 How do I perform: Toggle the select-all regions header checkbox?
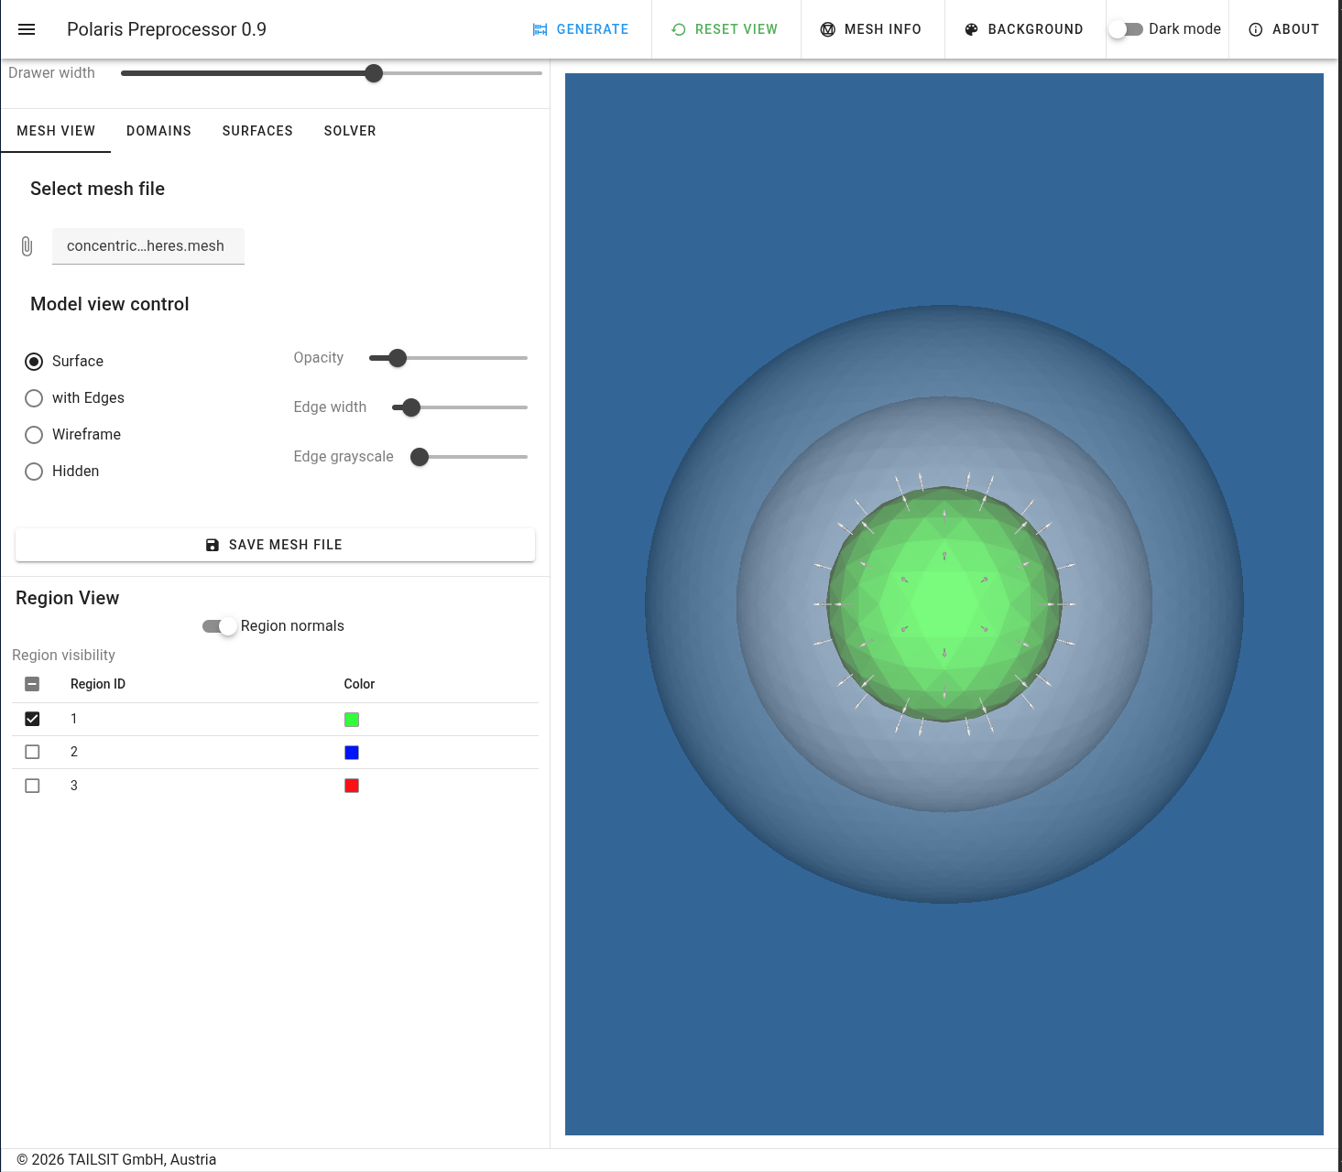(32, 684)
